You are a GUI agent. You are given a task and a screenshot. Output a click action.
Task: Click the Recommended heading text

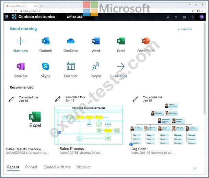tap(22, 87)
